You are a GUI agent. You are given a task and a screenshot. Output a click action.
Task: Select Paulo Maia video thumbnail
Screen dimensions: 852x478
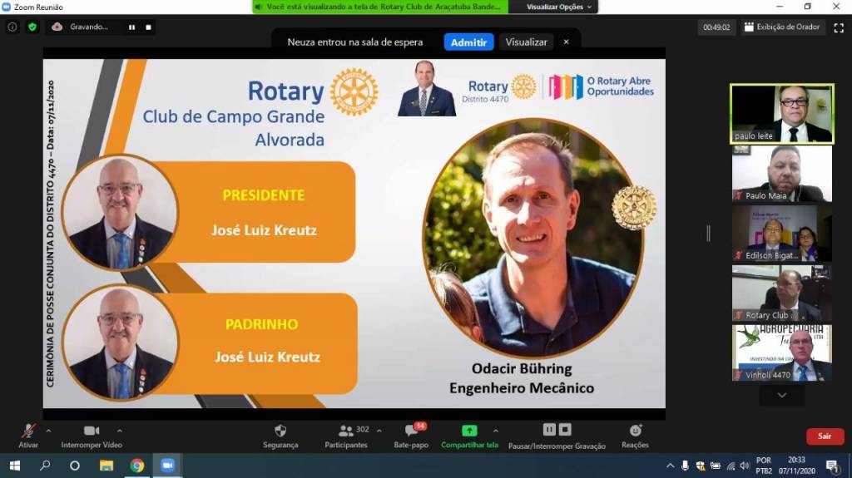coord(781,174)
